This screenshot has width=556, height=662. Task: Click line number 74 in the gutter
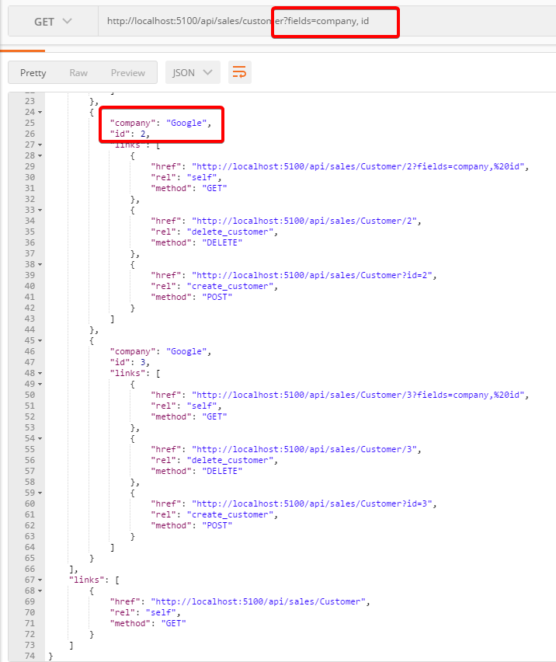(30, 656)
